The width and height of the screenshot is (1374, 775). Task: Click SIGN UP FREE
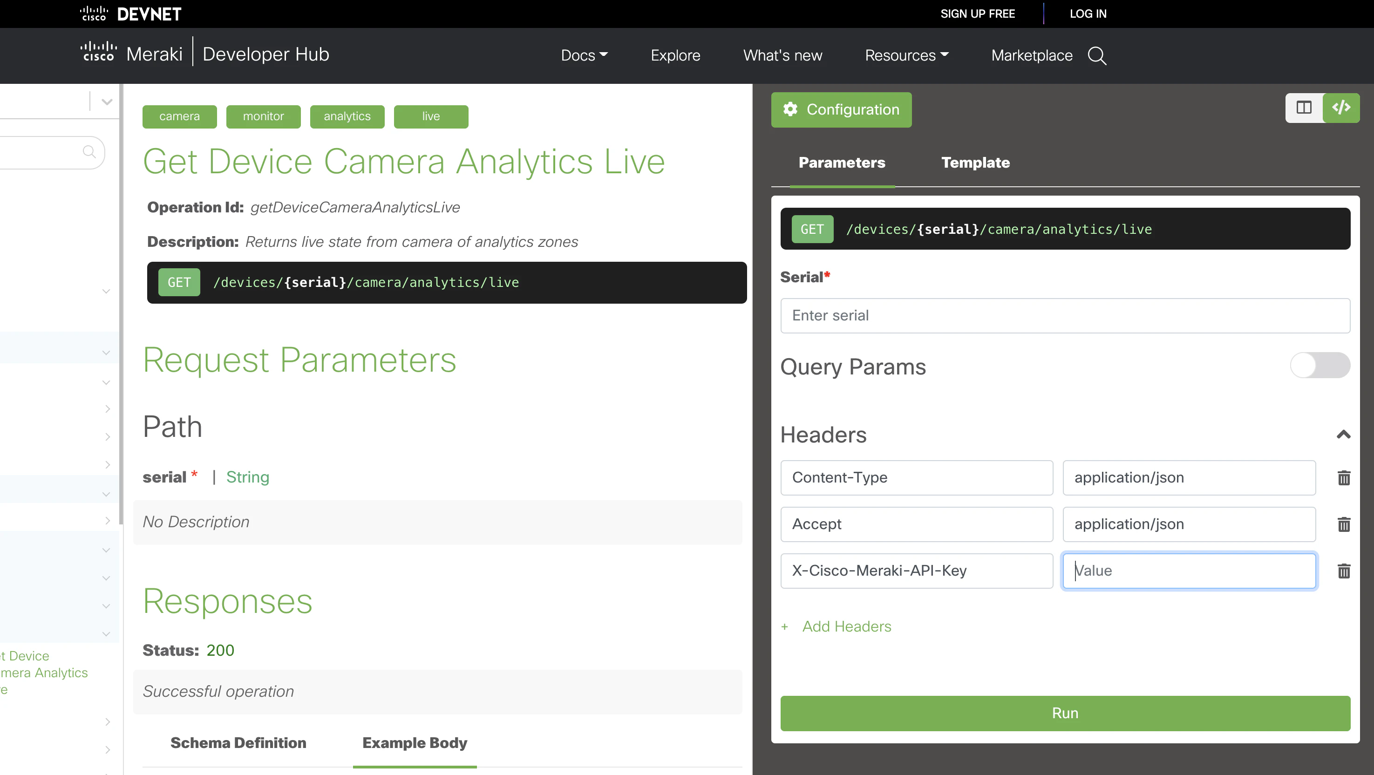[x=977, y=14]
